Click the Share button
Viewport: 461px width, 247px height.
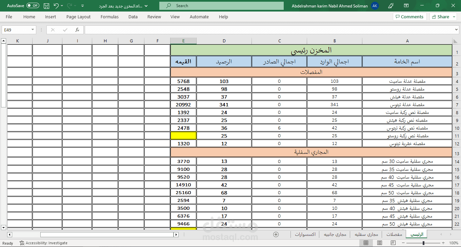[x=440, y=17]
